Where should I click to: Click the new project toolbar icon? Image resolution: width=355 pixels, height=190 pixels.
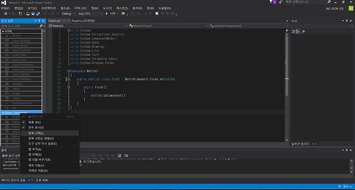(20, 14)
